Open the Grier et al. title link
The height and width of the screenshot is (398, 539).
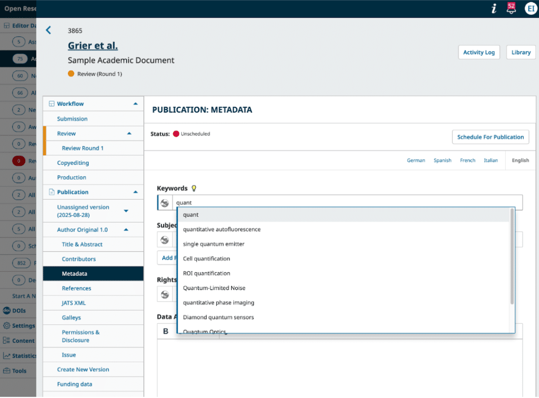(93, 45)
